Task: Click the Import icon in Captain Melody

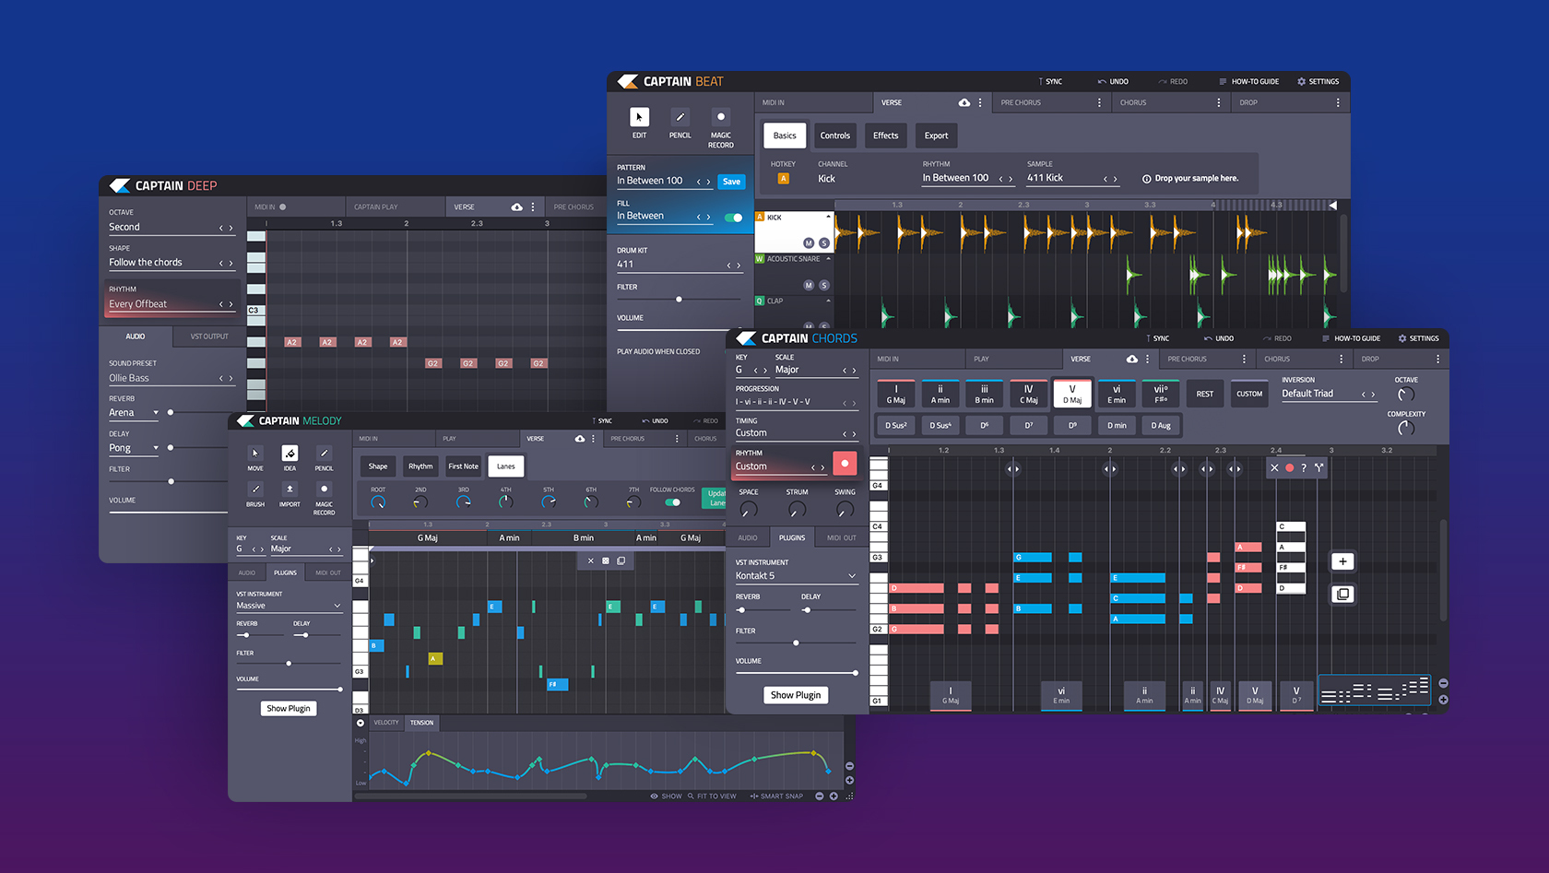Action: pos(290,489)
